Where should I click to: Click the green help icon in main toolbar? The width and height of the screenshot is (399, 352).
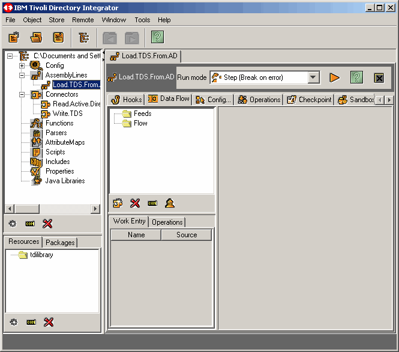(157, 38)
